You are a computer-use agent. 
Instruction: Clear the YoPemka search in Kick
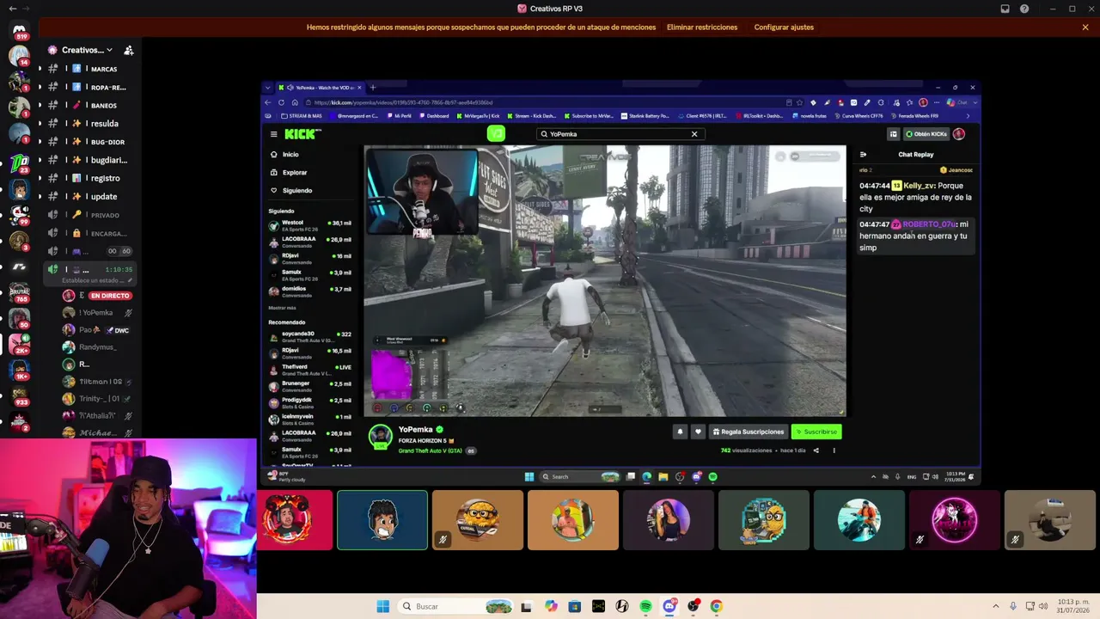694,134
